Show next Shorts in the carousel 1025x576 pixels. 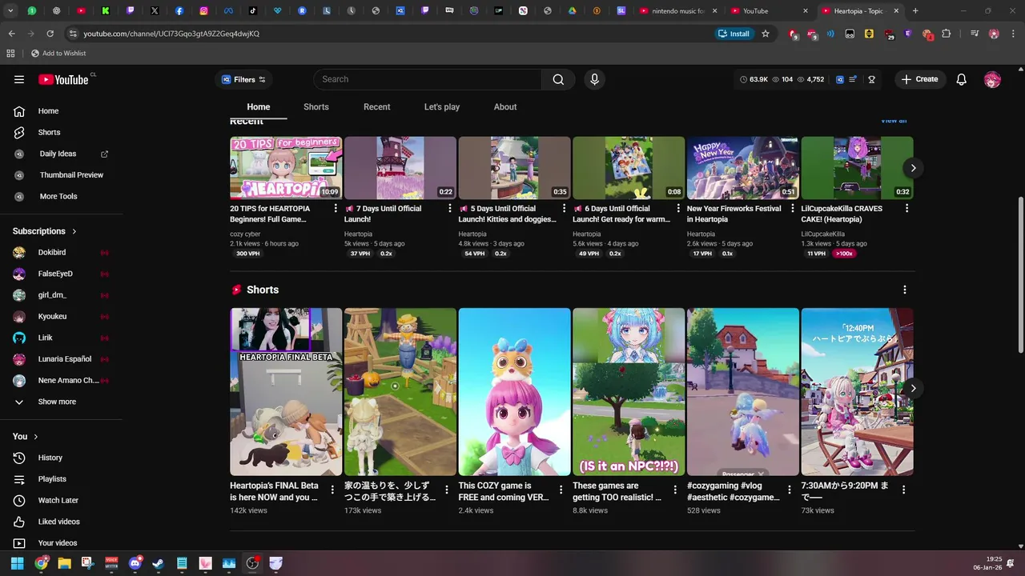coord(913,388)
